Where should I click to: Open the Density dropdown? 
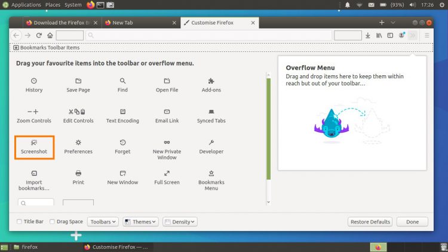[x=180, y=222]
